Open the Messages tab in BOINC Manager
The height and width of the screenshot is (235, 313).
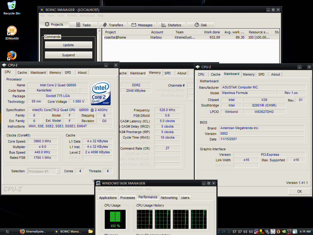point(142,25)
